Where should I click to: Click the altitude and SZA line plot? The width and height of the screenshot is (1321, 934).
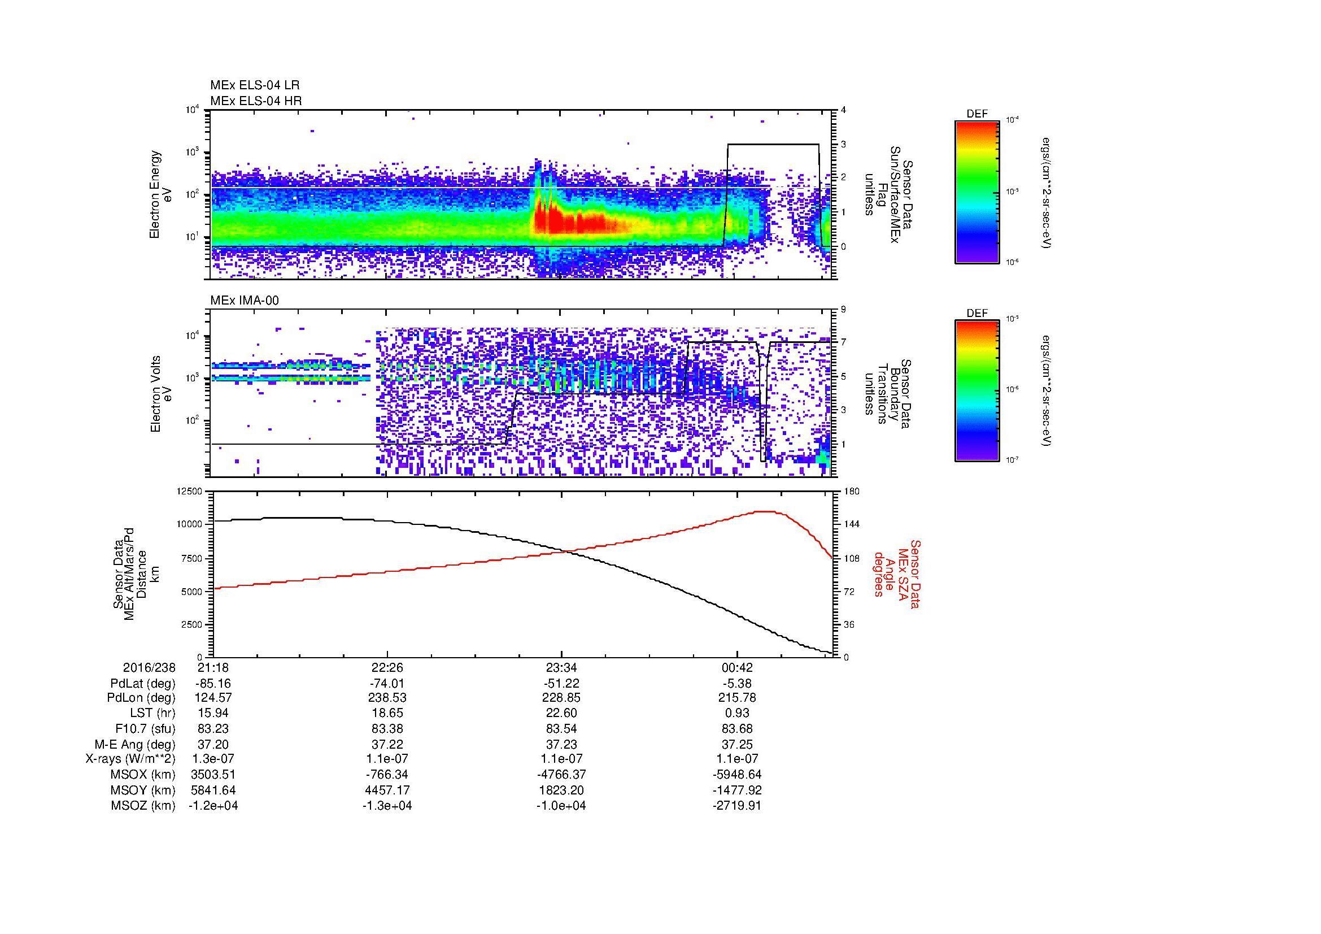click(x=523, y=574)
